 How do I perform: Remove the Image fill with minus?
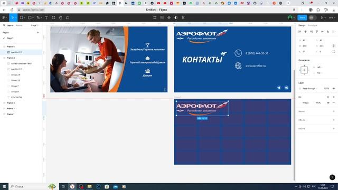coord(334,103)
